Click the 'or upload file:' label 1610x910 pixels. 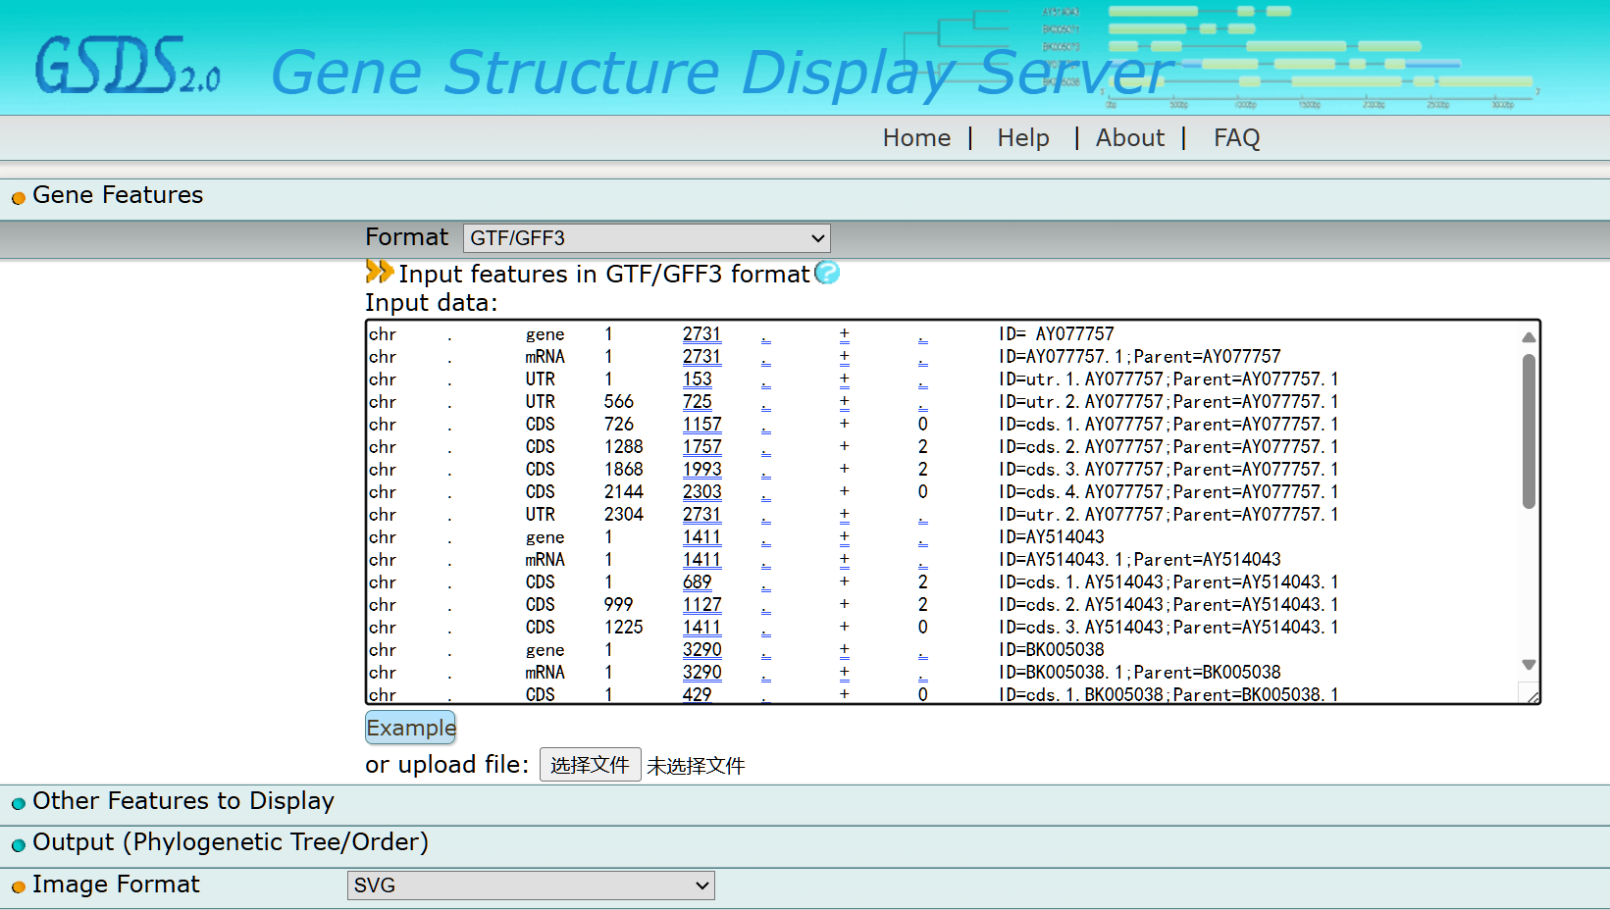click(x=447, y=765)
